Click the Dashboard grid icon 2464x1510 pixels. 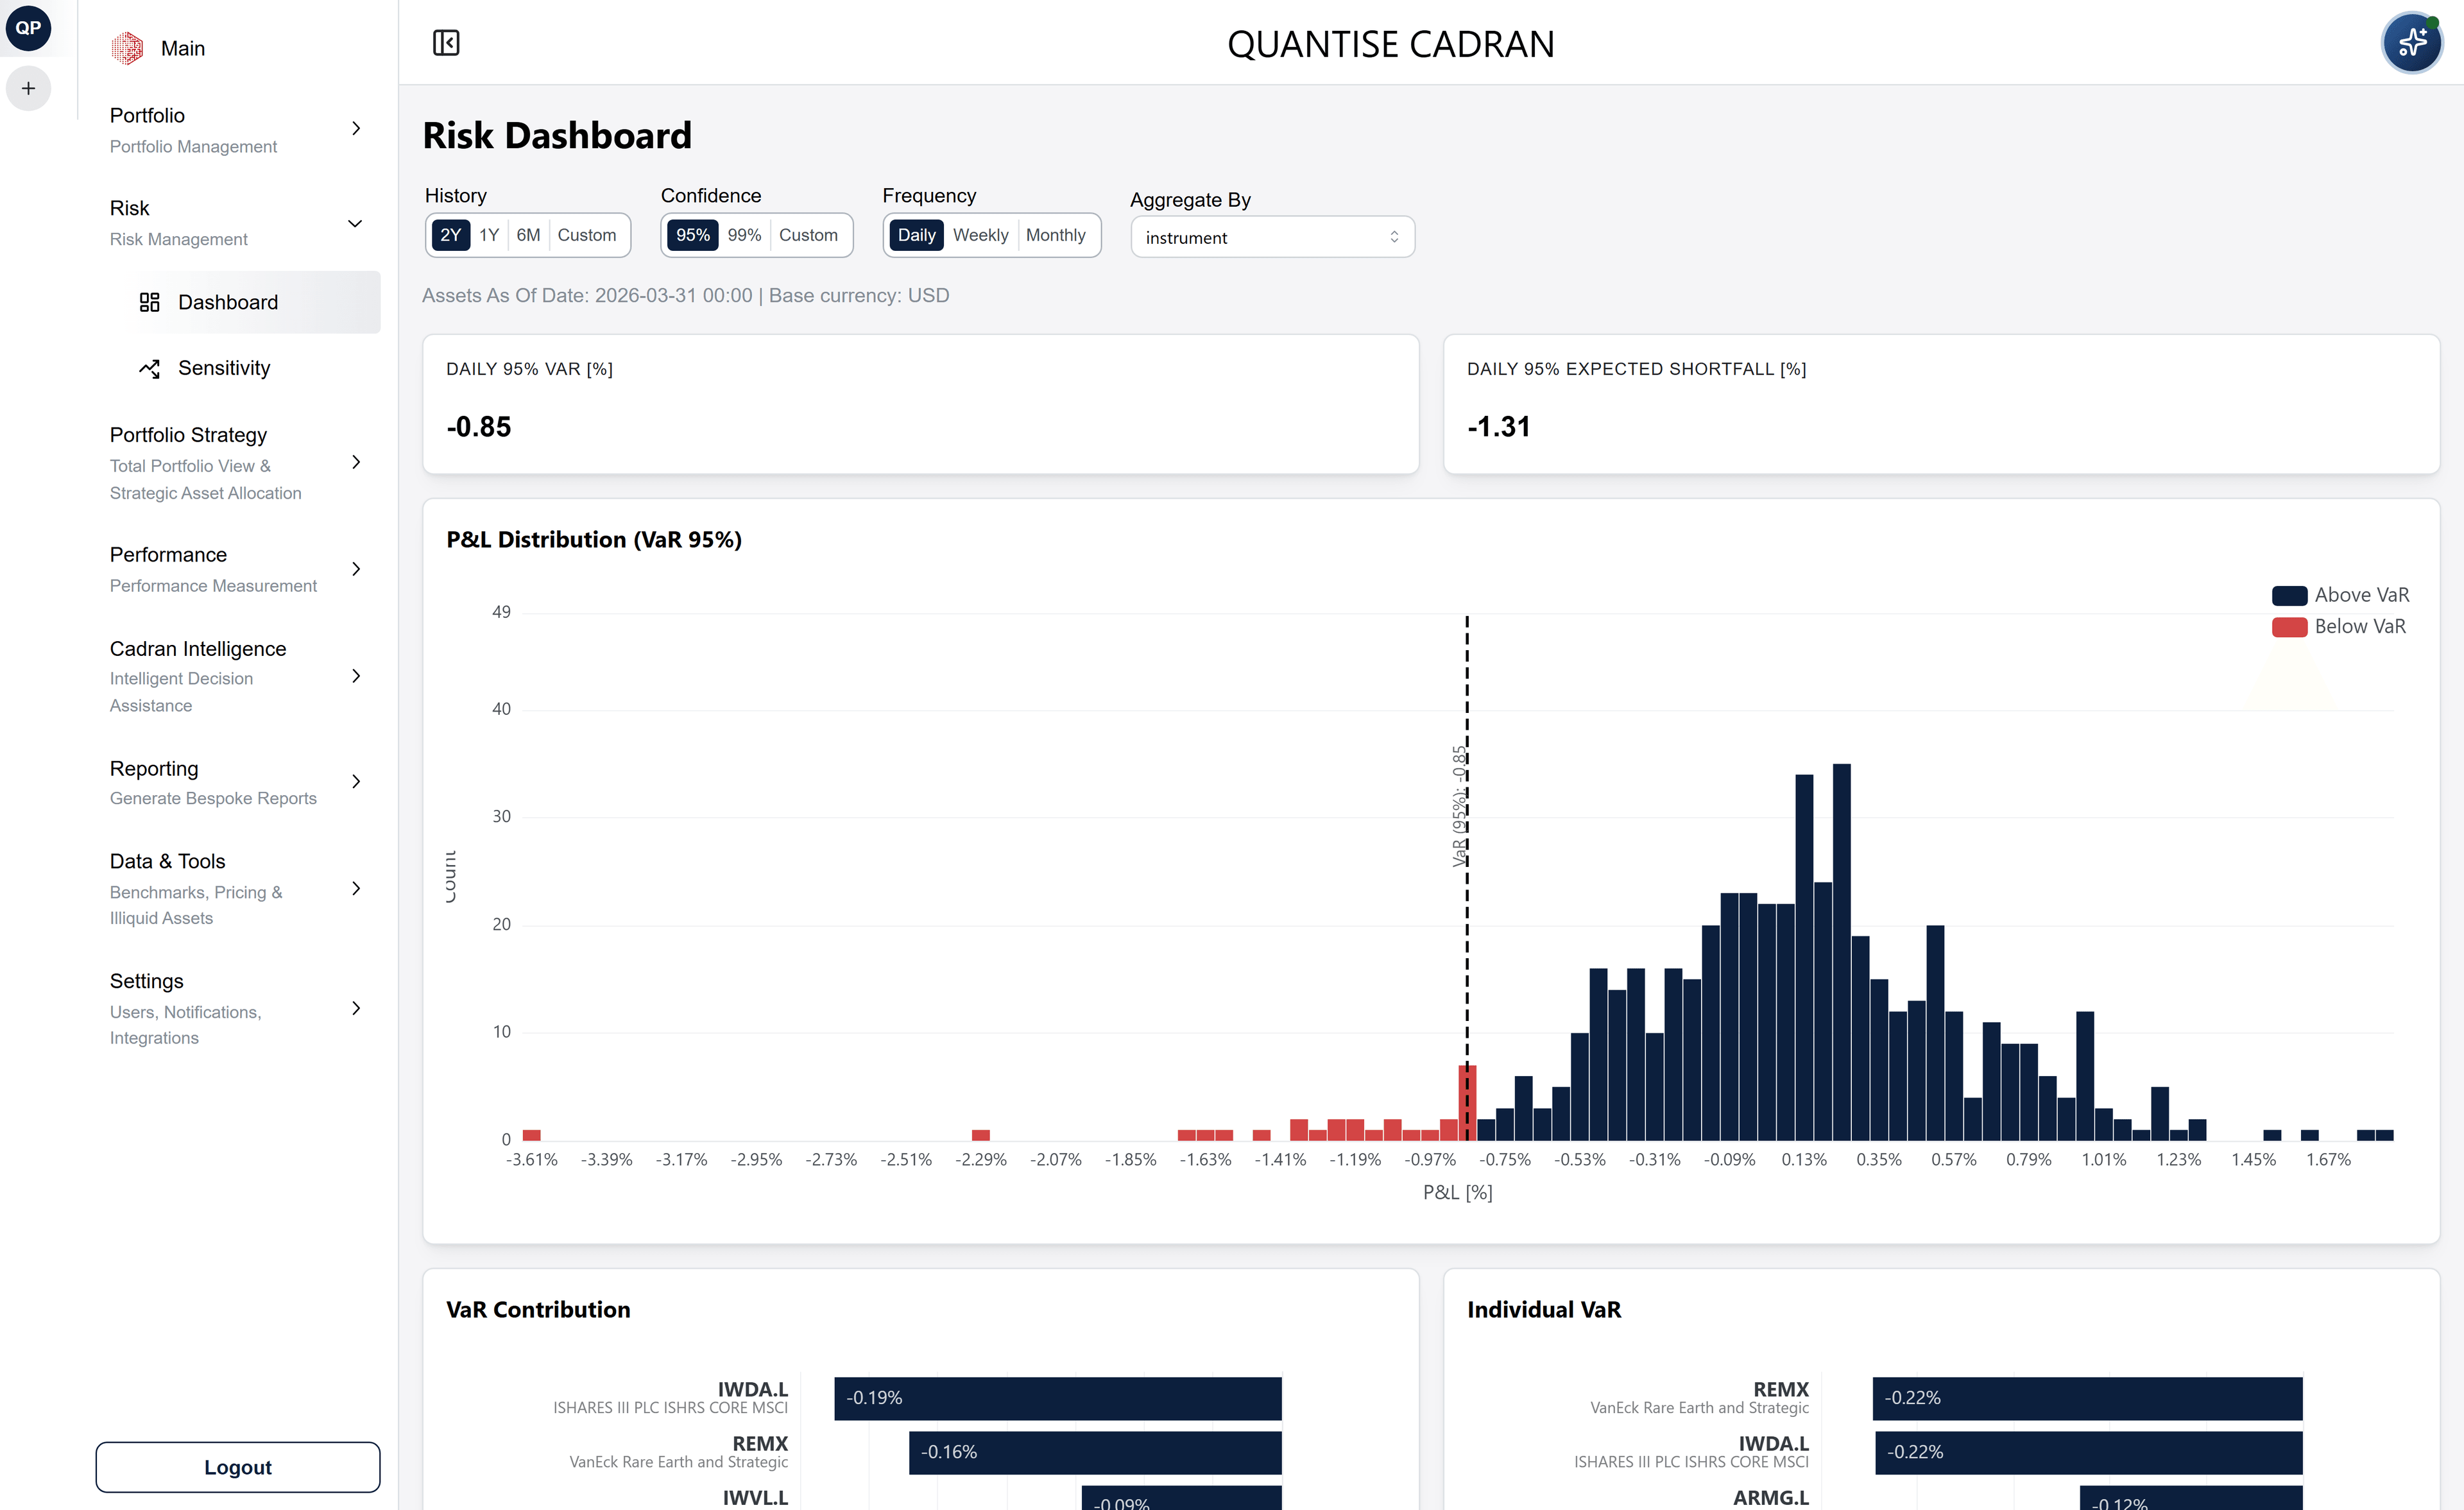(149, 302)
